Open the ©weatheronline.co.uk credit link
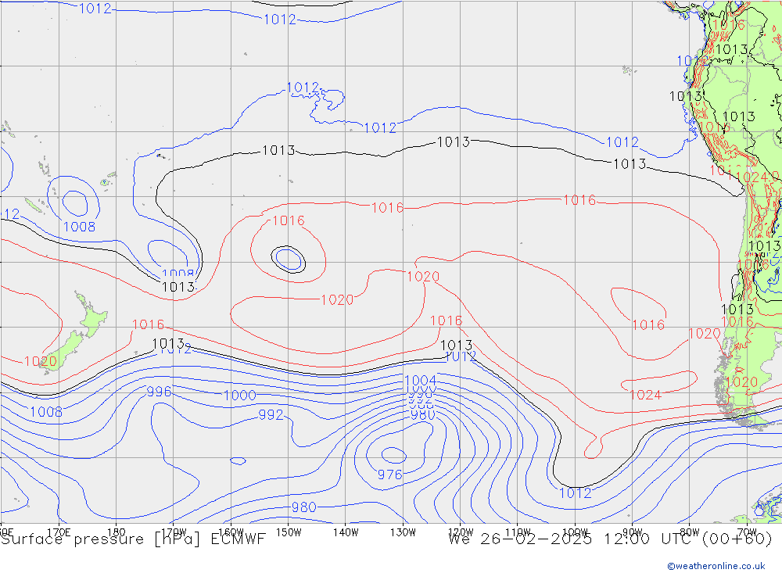The height and width of the screenshot is (573, 782). point(716,566)
